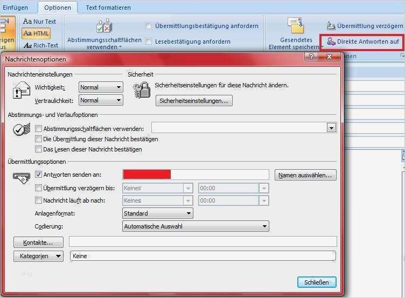
Task: Click the Kategorien Keine field
Action: point(202,256)
